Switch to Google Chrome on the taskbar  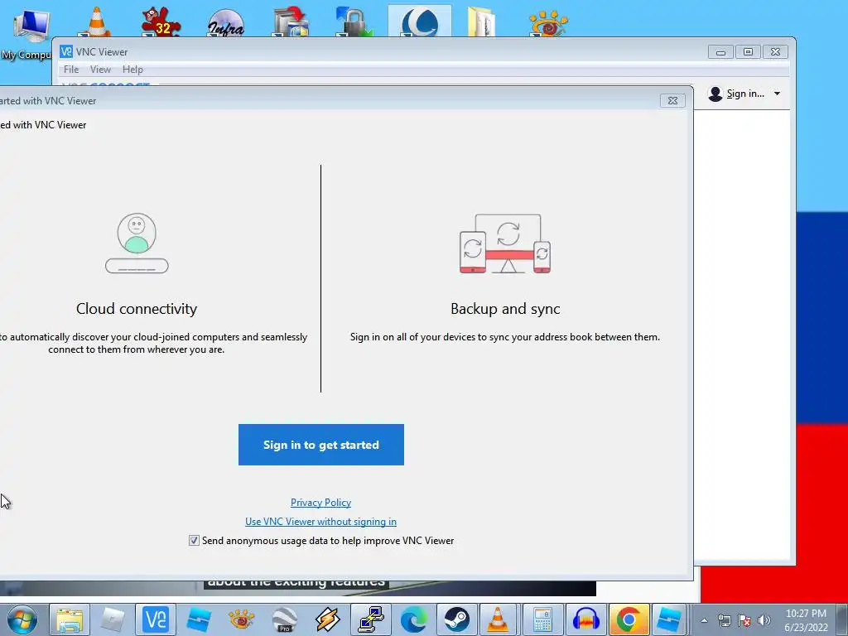pos(629,619)
